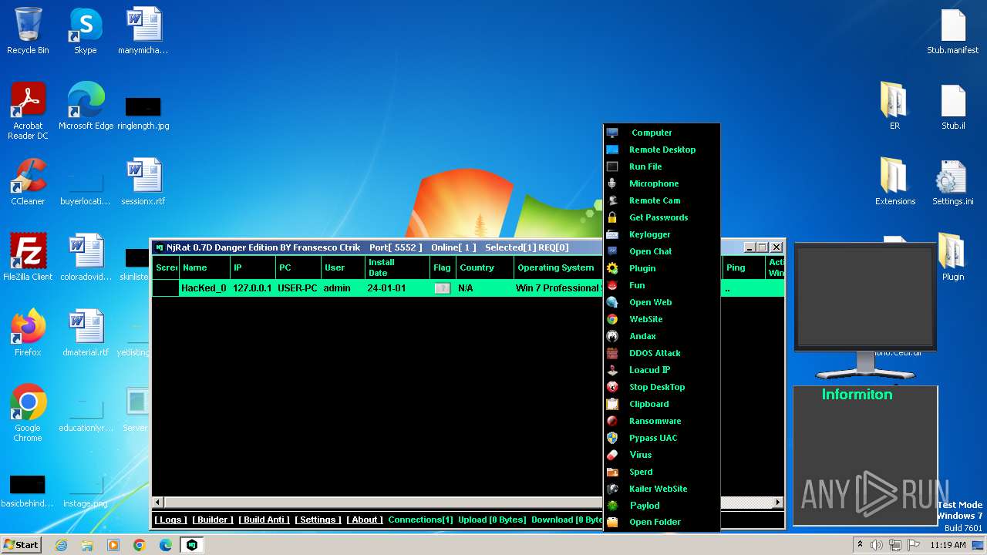Click the [ Build Anti ] link
987x555 pixels.
coord(264,520)
